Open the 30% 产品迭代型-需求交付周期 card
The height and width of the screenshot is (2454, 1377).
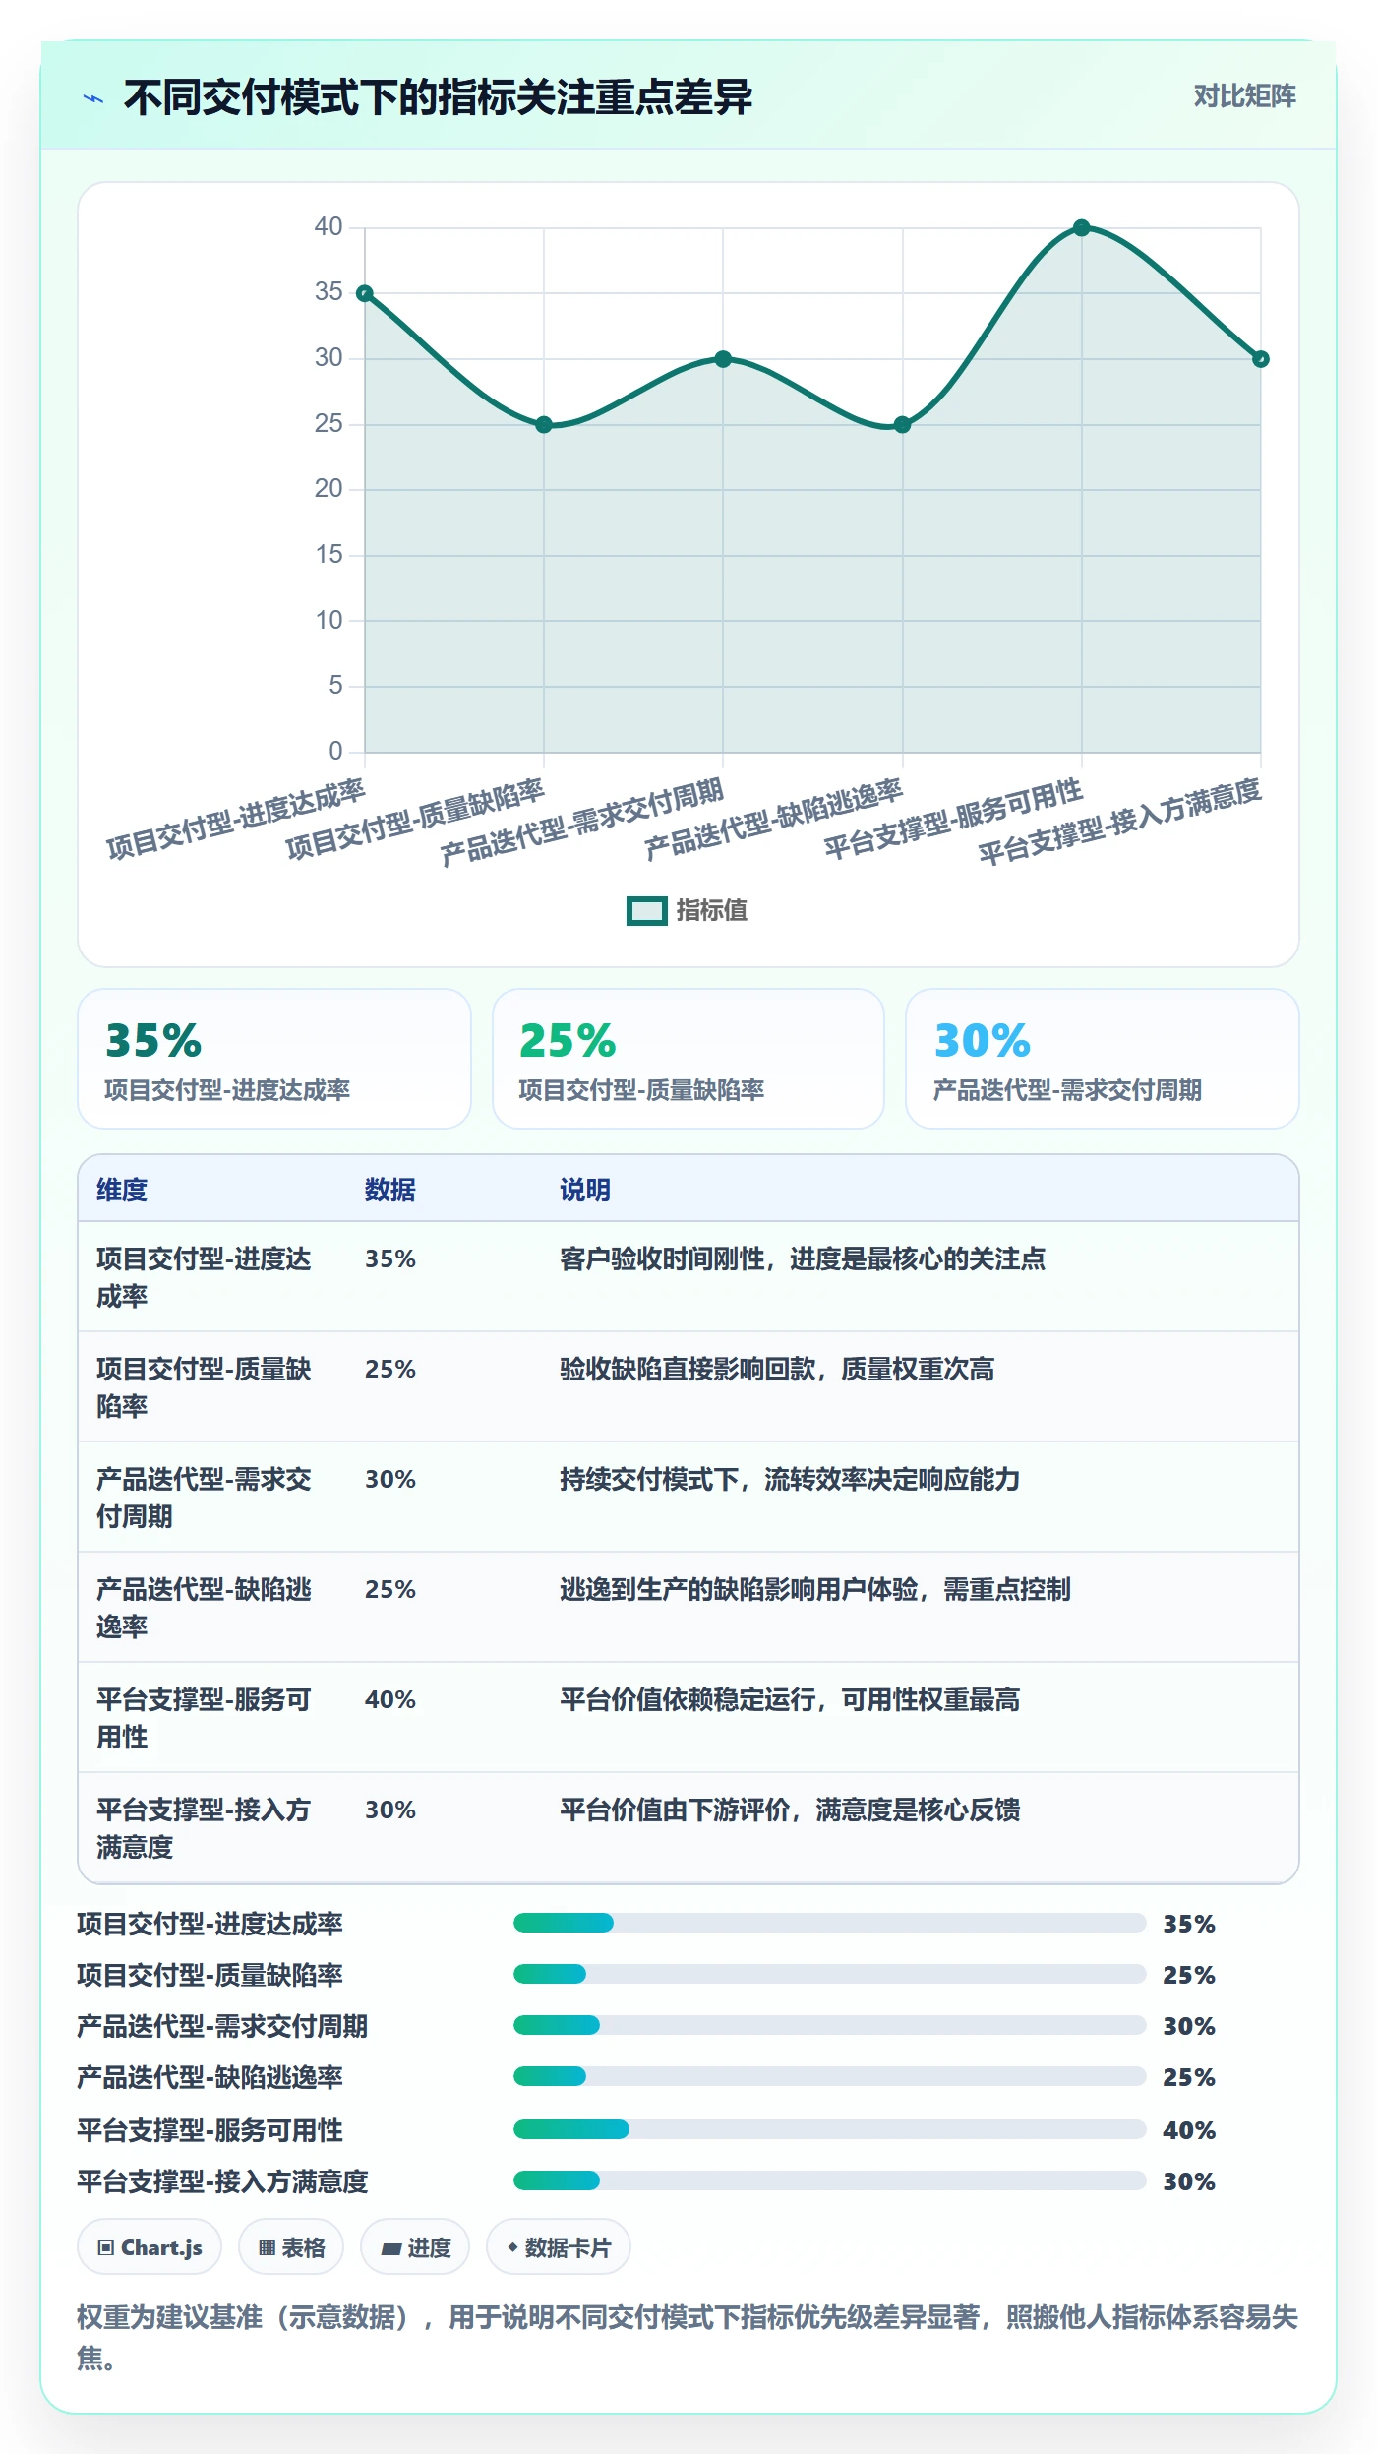click(1103, 1059)
